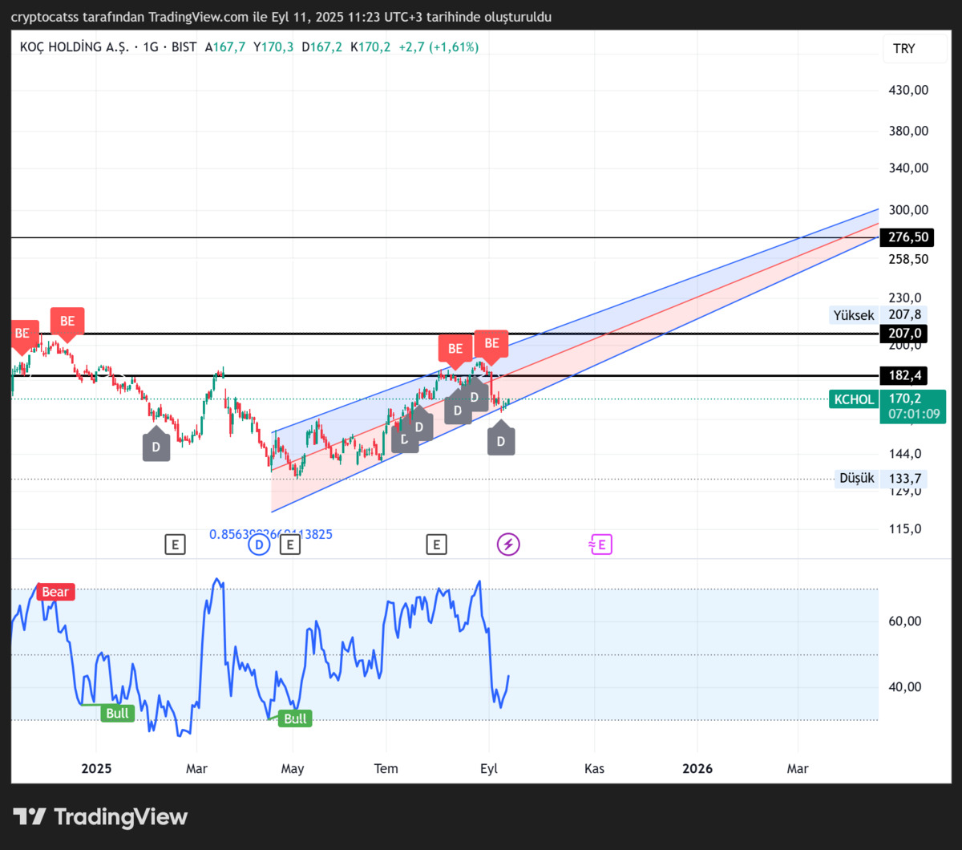
Task: Click the 40,00 RSI axis label
Action: (905, 686)
